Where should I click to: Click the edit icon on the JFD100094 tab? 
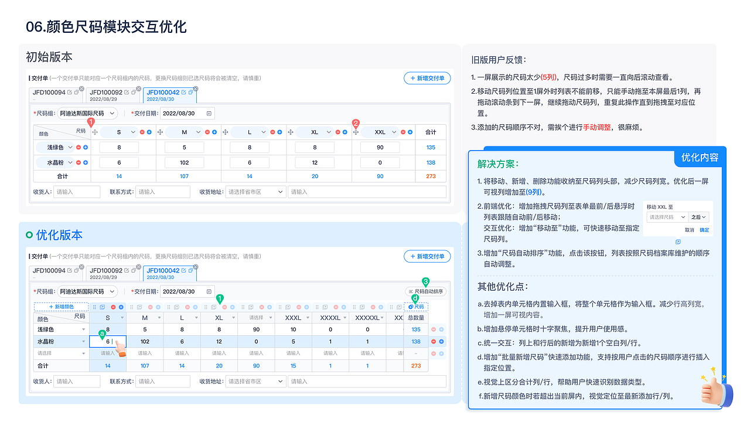click(x=69, y=92)
